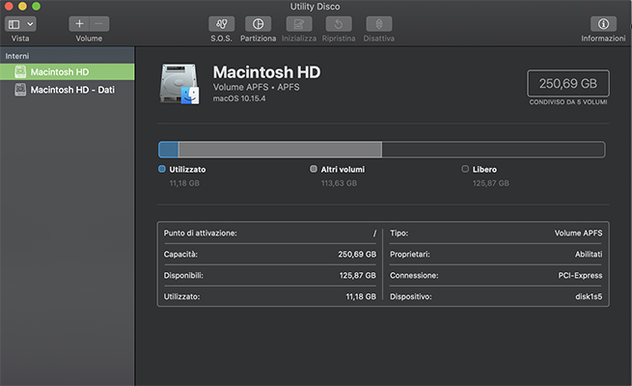This screenshot has height=386, width=632.
Task: Click the 'Utilizzato:' row in the info table
Action: tap(269, 296)
